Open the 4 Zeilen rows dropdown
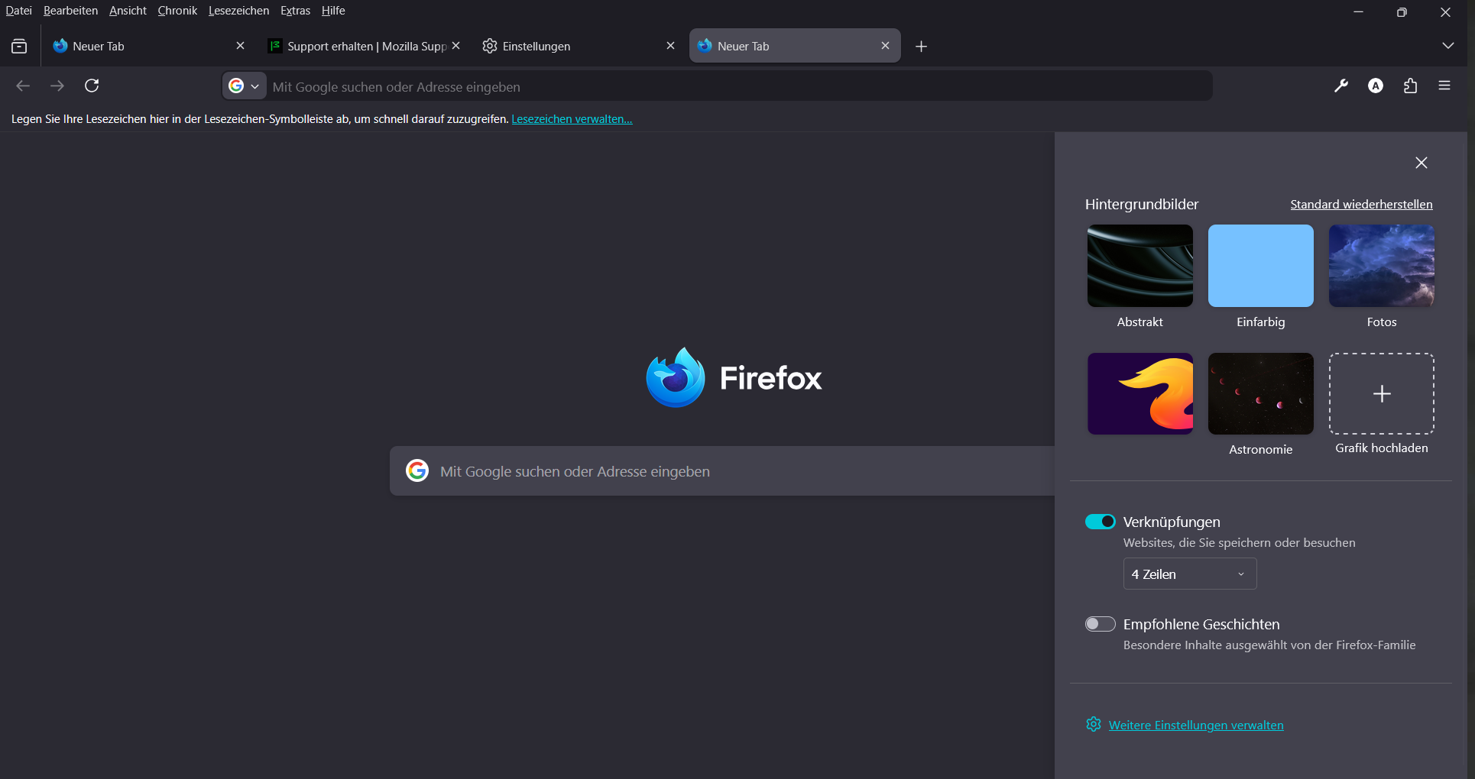 [x=1190, y=574]
